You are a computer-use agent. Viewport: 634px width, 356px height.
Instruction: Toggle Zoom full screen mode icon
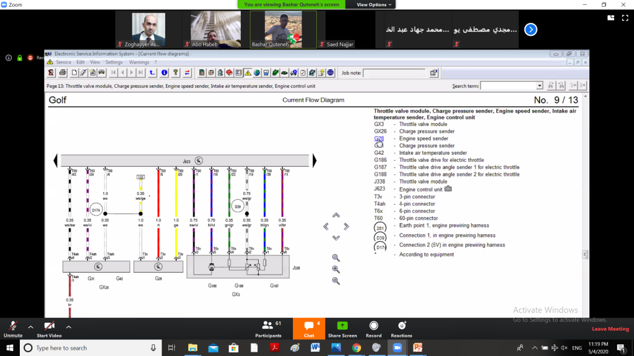pos(625,18)
